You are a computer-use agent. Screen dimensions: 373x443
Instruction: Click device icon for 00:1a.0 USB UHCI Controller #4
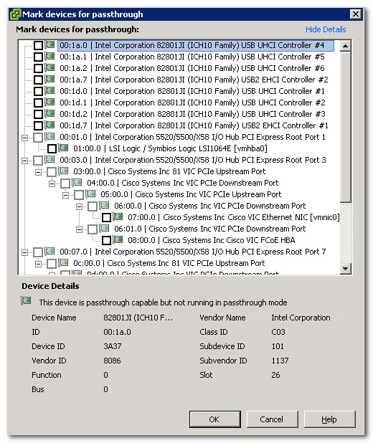(x=49, y=44)
